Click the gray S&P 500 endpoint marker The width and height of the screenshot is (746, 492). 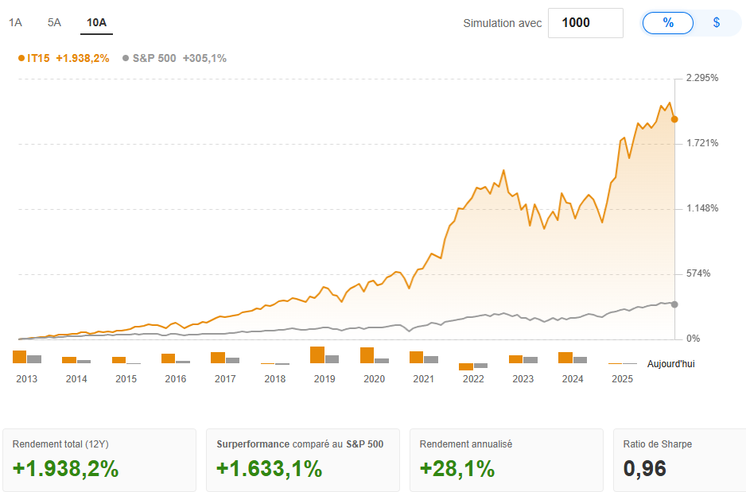[x=674, y=304]
